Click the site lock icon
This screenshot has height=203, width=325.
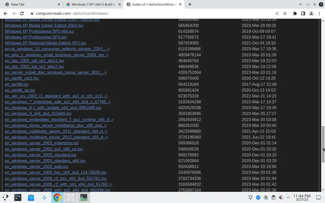coord(32,13)
